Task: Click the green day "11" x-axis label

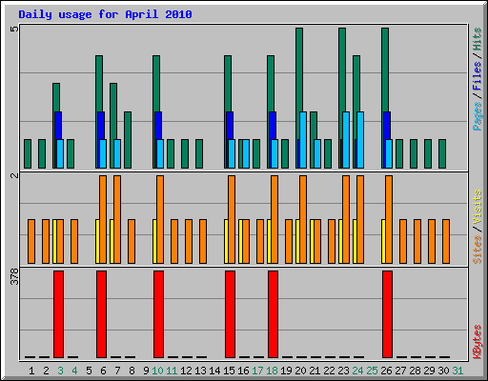Action: [x=172, y=371]
